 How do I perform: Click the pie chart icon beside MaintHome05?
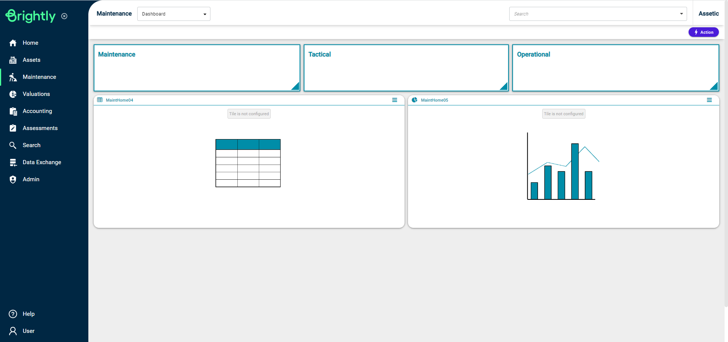tap(414, 100)
